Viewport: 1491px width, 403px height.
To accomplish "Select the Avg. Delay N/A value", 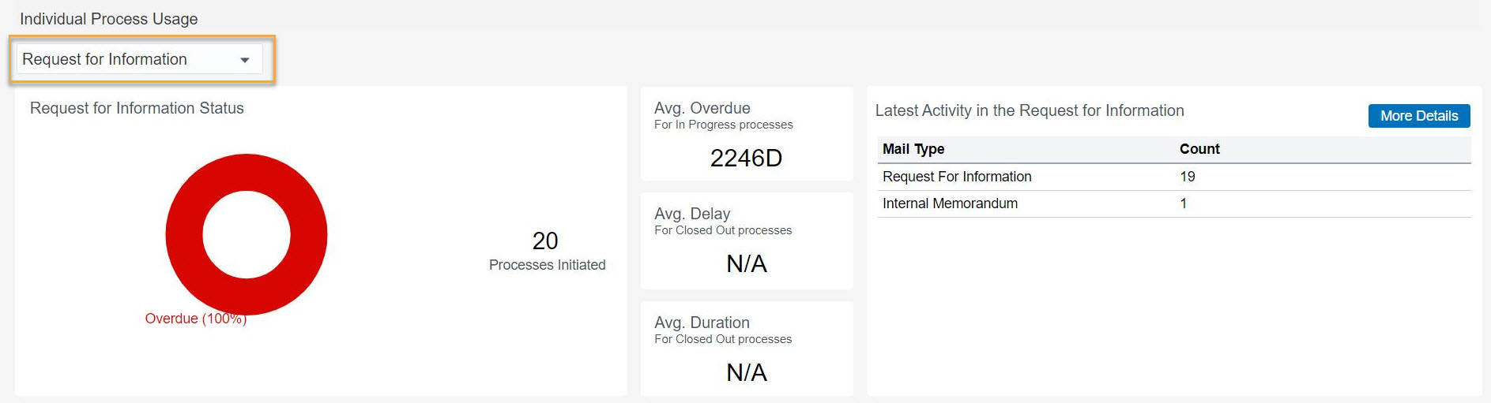I will click(747, 263).
